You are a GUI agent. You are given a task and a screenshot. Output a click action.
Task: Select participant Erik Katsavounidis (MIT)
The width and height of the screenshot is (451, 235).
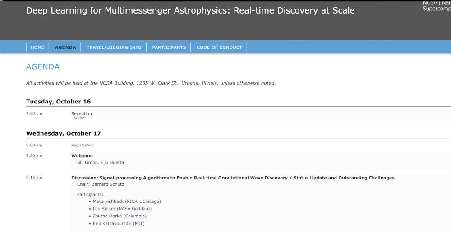point(119,223)
